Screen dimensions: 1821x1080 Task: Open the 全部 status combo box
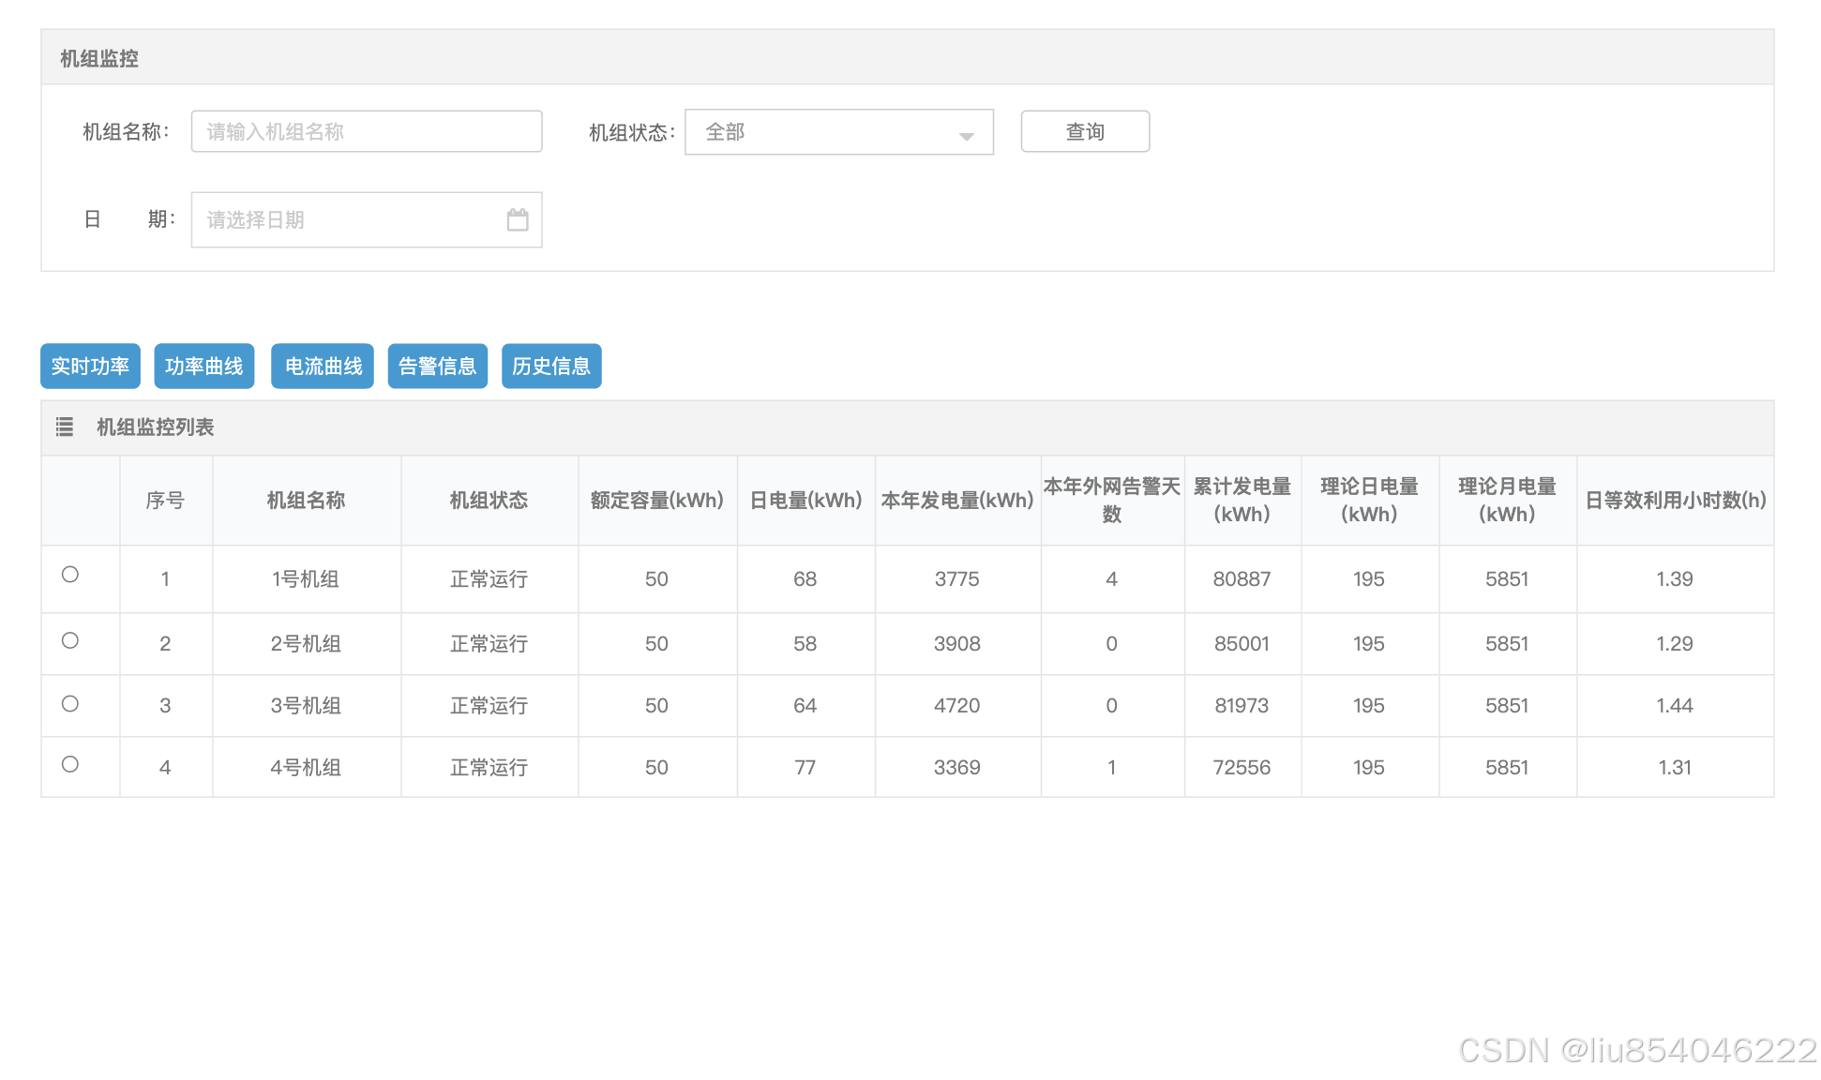click(825, 132)
